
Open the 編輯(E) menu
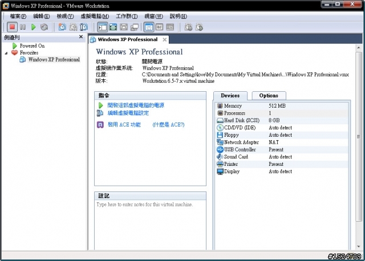pos(42,17)
